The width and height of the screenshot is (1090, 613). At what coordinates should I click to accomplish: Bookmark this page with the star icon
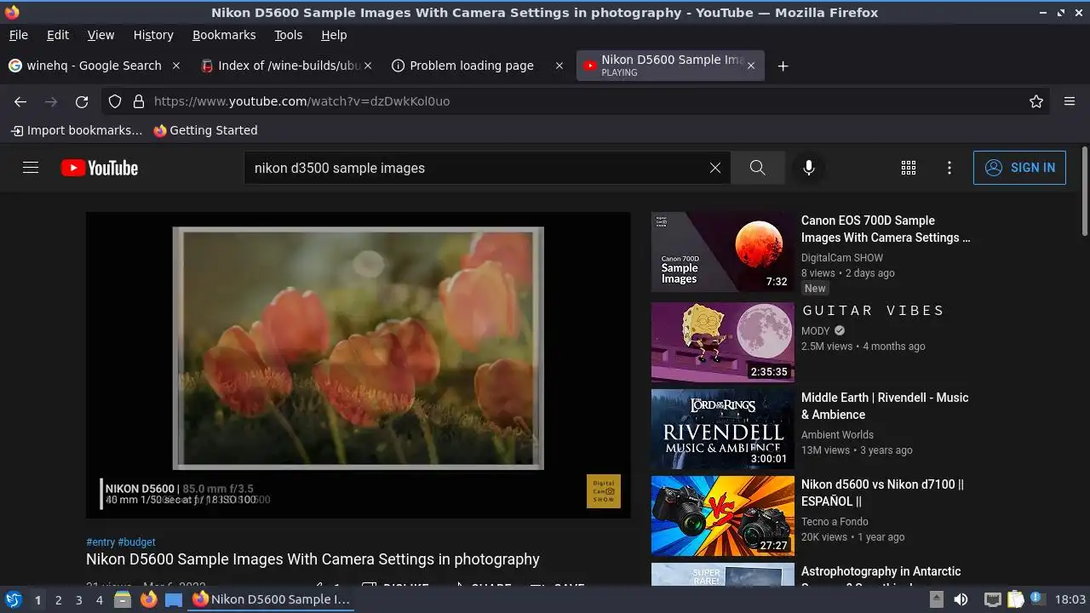(x=1036, y=101)
